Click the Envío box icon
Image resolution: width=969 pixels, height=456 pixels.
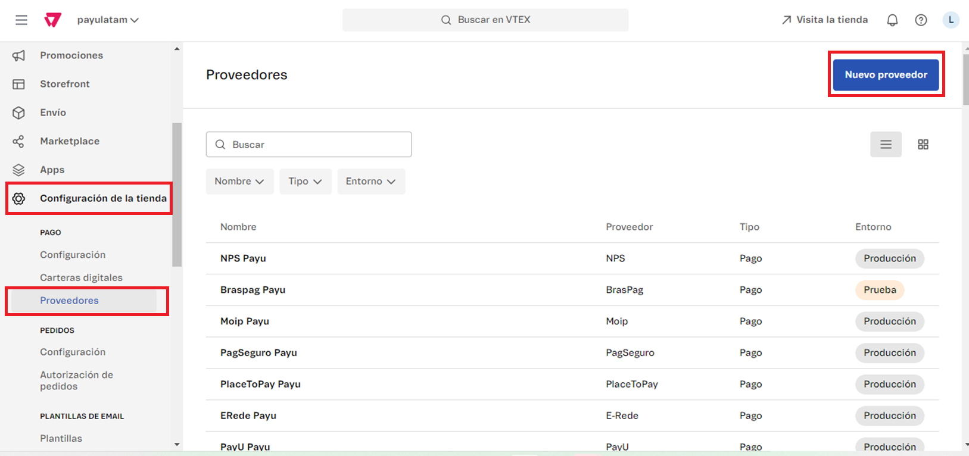[x=19, y=113]
